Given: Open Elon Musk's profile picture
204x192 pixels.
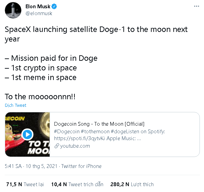Looking at the screenshot, I should (13, 10).
